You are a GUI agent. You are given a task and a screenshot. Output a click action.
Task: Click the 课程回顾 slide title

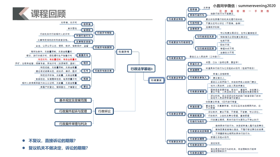point(48,13)
